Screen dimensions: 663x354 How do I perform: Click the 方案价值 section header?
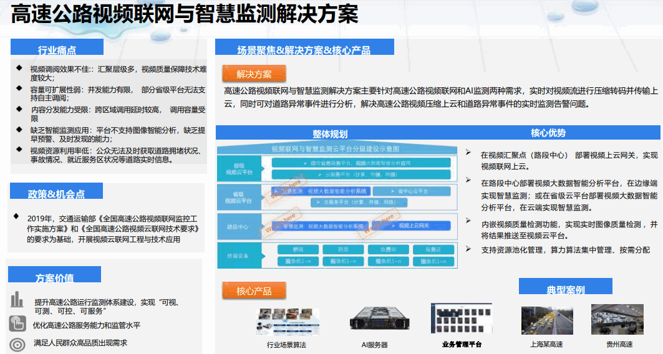55,277
